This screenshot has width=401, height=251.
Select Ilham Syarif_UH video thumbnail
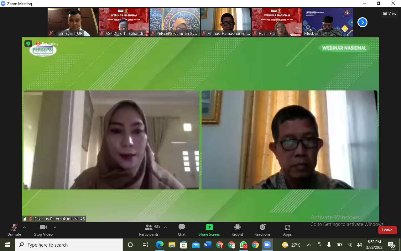pyautogui.click(x=73, y=22)
